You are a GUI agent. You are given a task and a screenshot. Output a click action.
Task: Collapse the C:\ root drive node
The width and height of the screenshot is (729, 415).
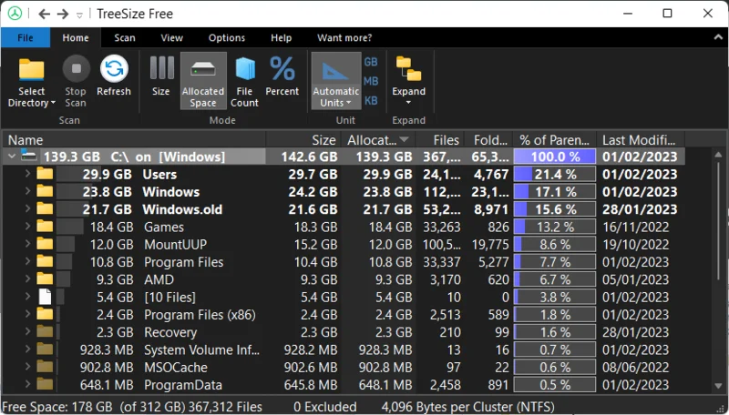pyautogui.click(x=11, y=157)
